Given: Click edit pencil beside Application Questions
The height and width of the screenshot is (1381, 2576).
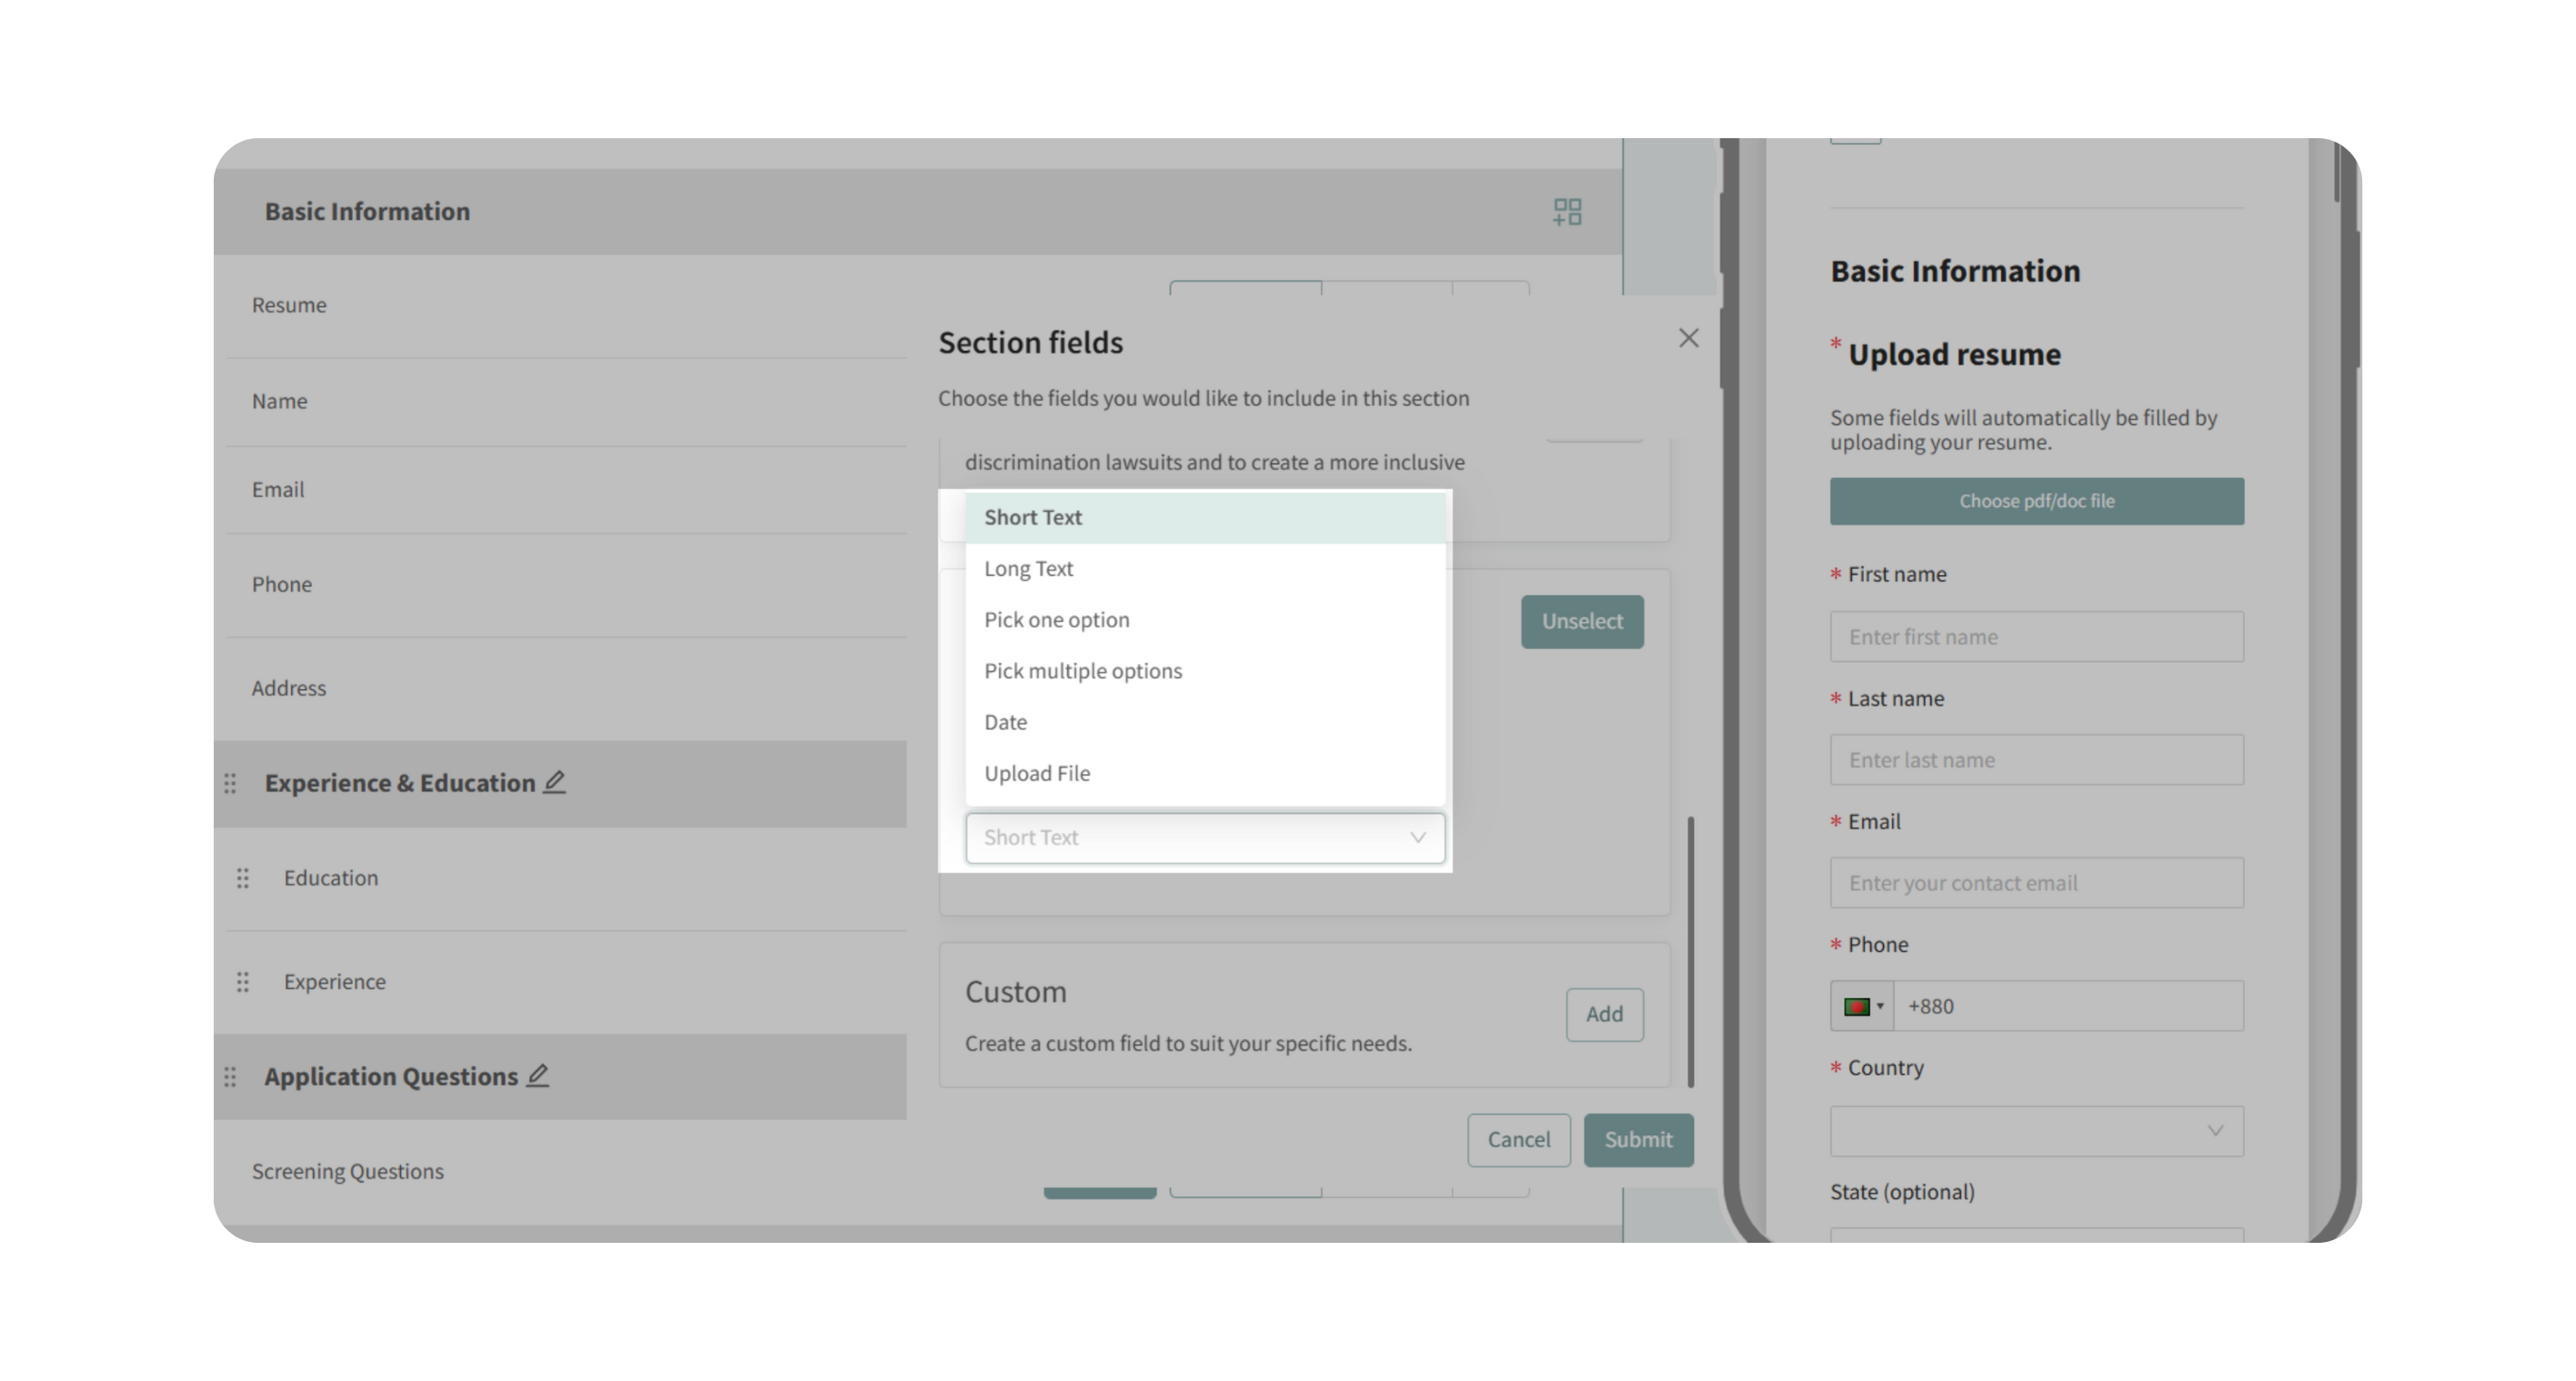Looking at the screenshot, I should 538,1075.
